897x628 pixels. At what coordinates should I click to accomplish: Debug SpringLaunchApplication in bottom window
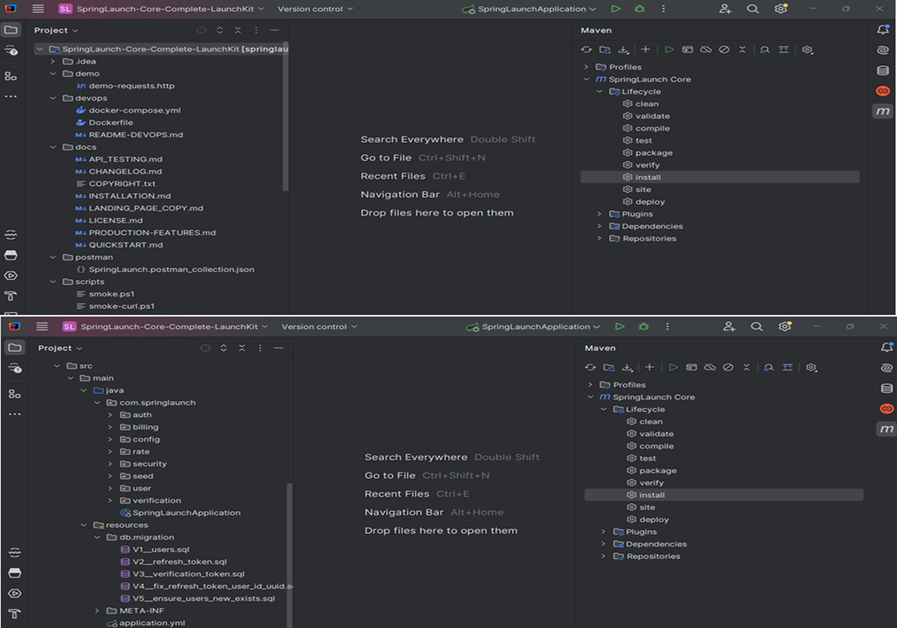pos(643,327)
